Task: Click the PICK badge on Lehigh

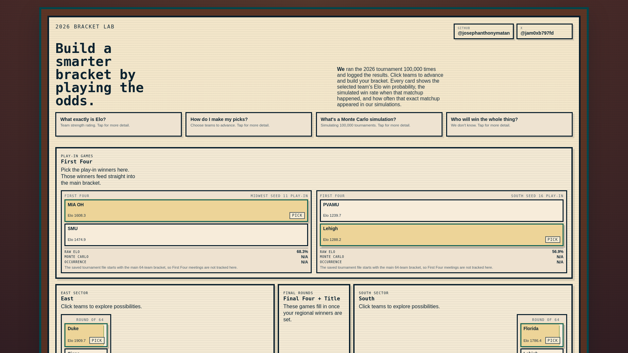Action: [x=552, y=240]
